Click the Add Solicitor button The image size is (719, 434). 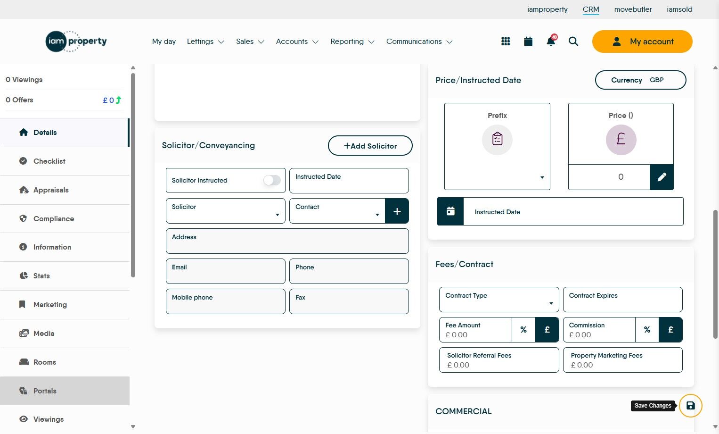tap(370, 146)
